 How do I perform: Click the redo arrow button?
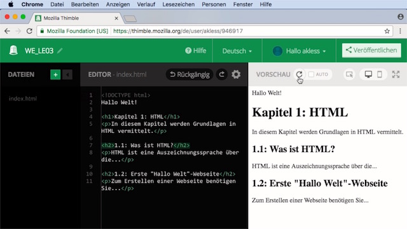click(222, 74)
